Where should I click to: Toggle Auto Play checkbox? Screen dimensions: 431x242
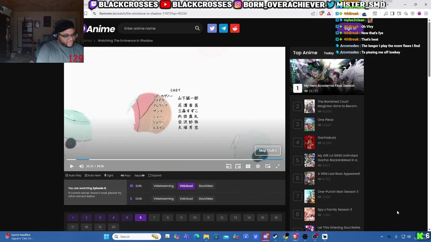pyautogui.click(x=73, y=175)
